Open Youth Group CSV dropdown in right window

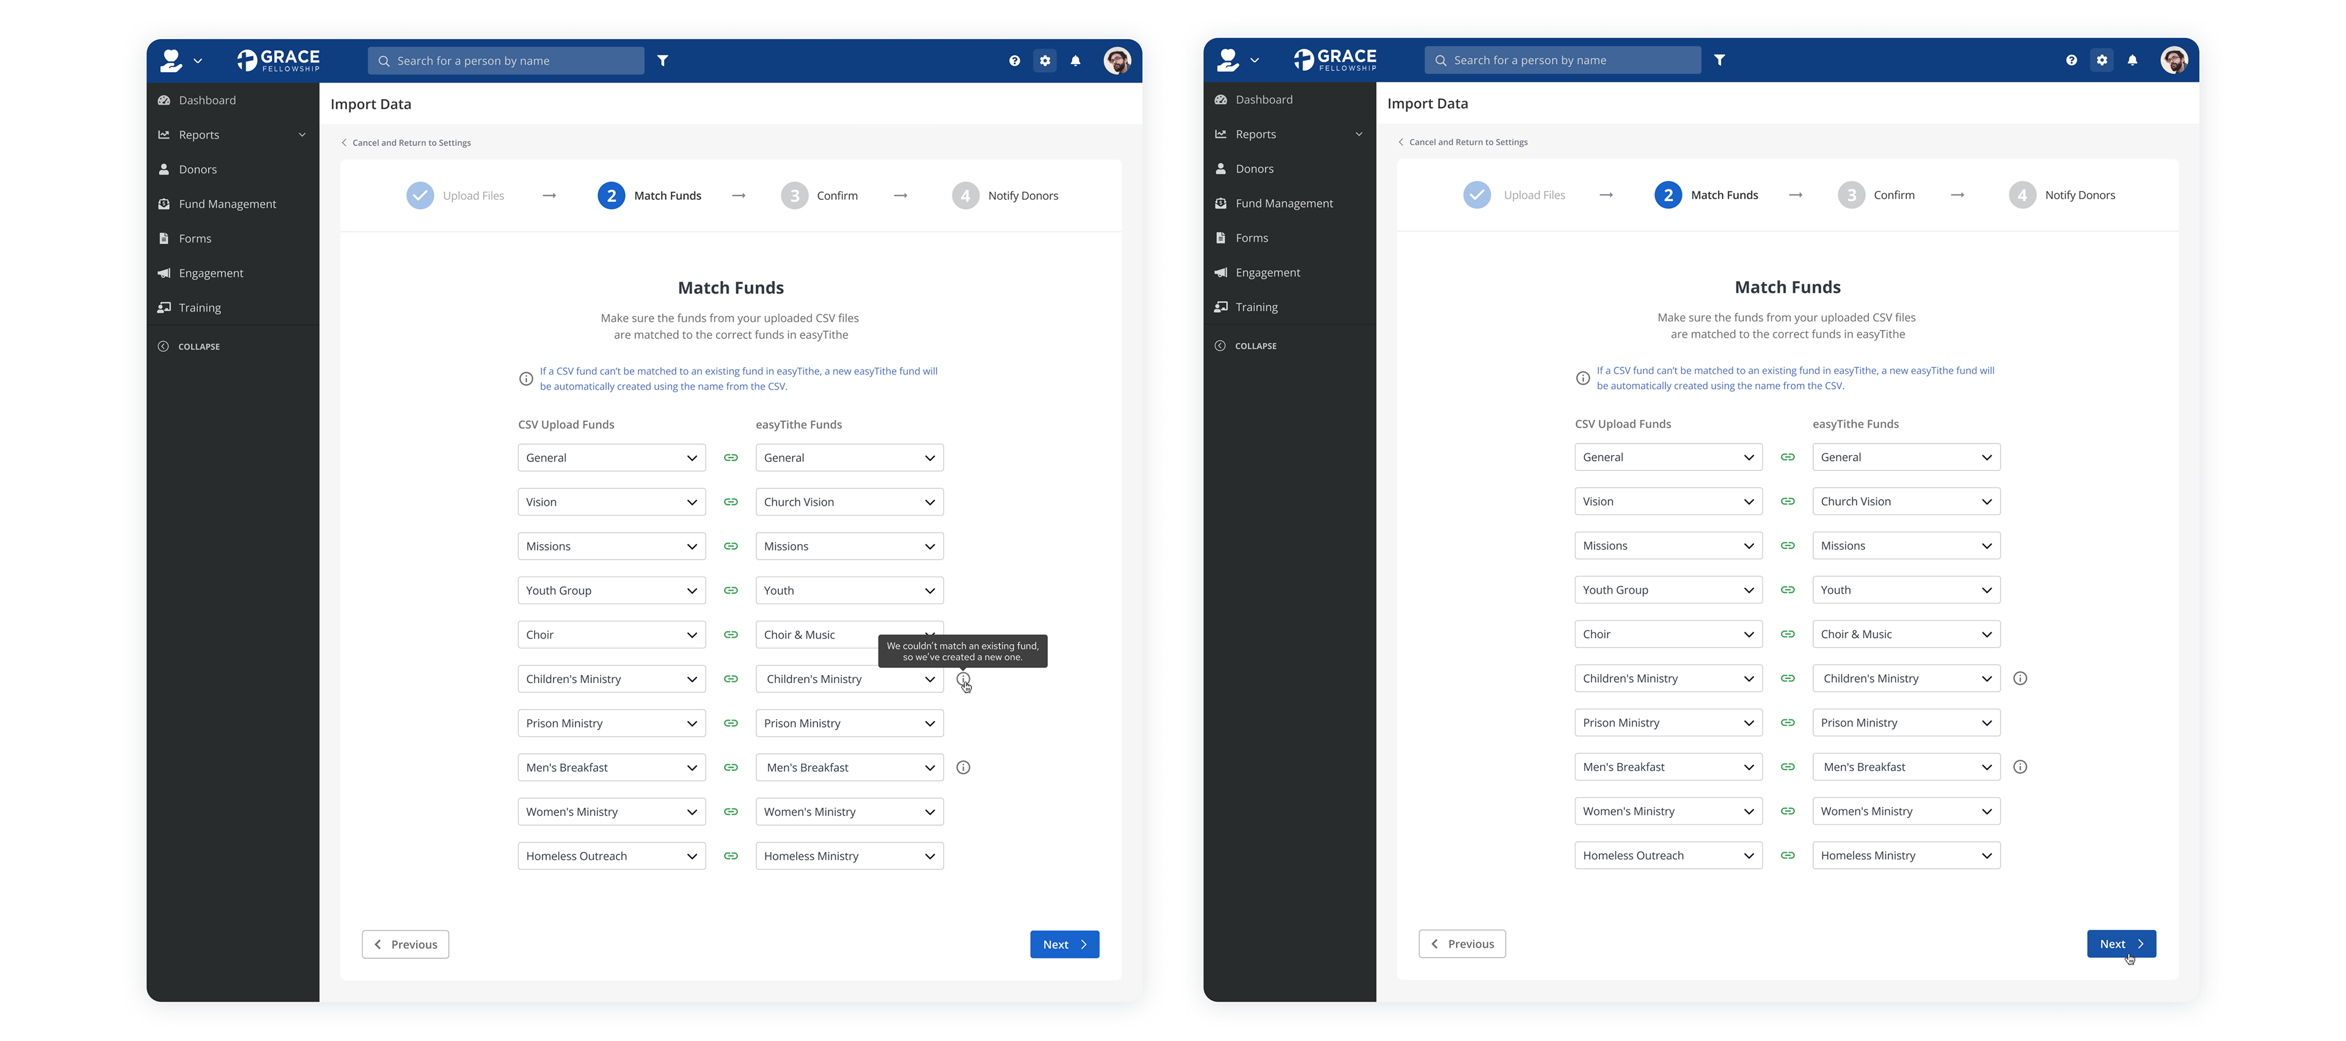(x=1667, y=590)
